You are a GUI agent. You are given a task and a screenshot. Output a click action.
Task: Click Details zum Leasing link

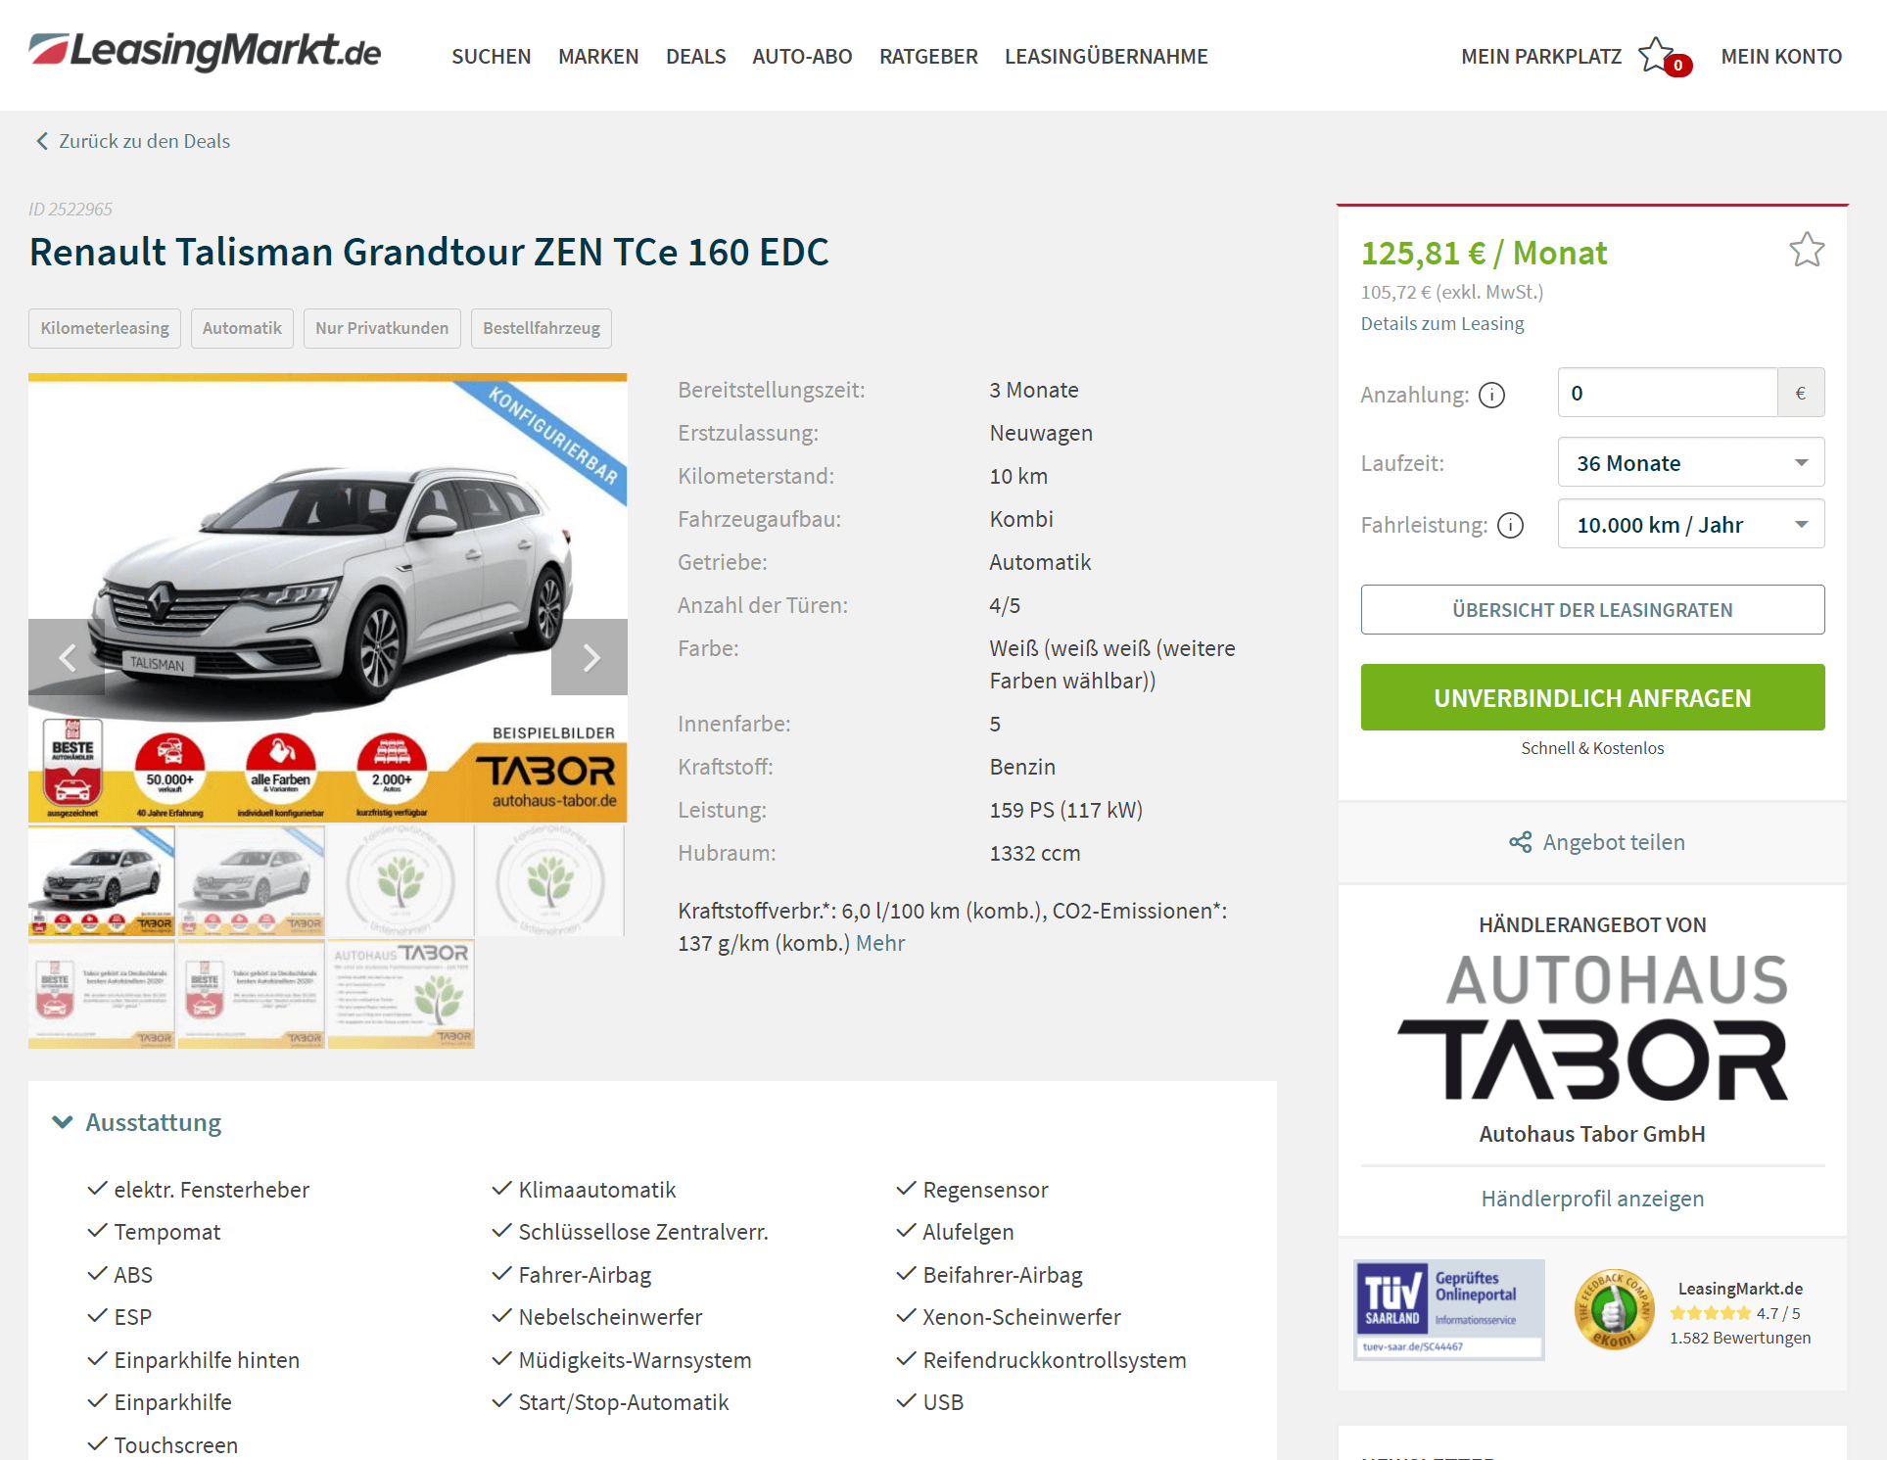click(x=1442, y=323)
